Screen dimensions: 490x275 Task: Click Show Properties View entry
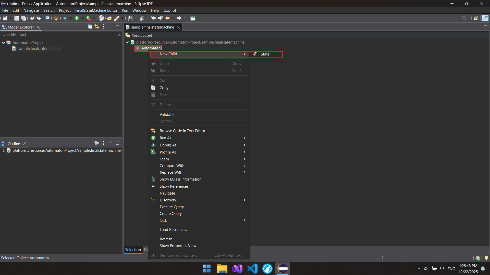[178, 246]
